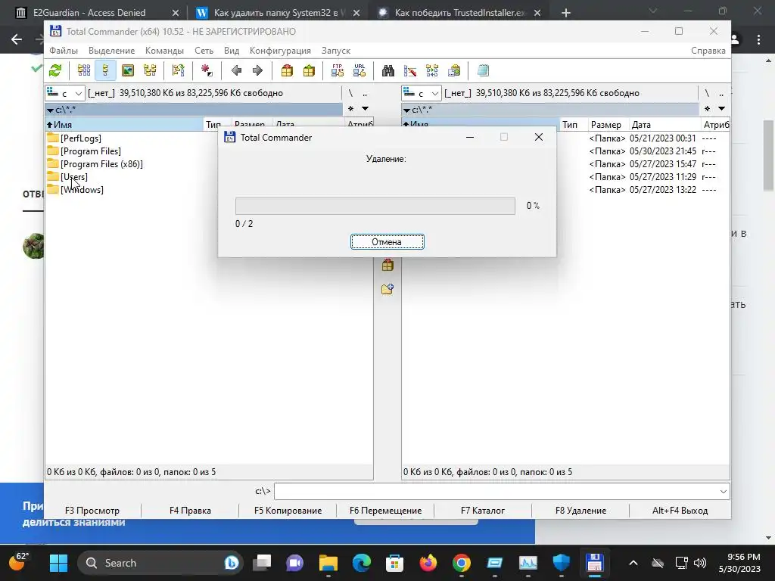The height and width of the screenshot is (581, 775).
Task: Select full details view toolbar icon
Action: pos(106,70)
